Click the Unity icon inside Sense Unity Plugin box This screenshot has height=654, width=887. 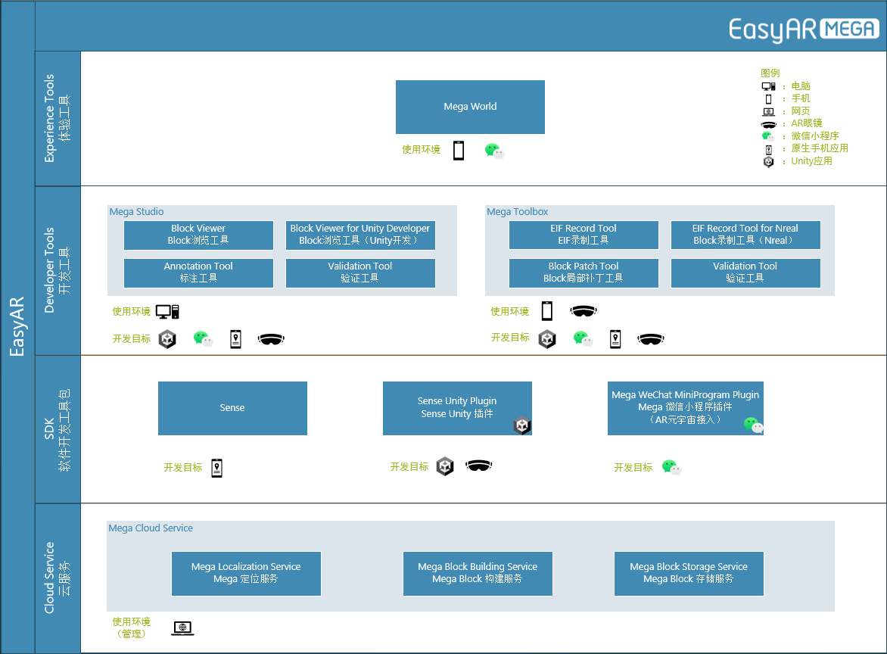point(521,425)
